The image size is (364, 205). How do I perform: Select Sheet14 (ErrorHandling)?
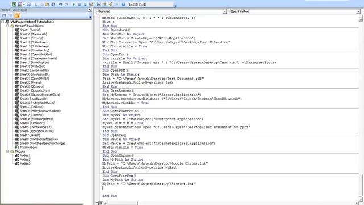(35, 50)
